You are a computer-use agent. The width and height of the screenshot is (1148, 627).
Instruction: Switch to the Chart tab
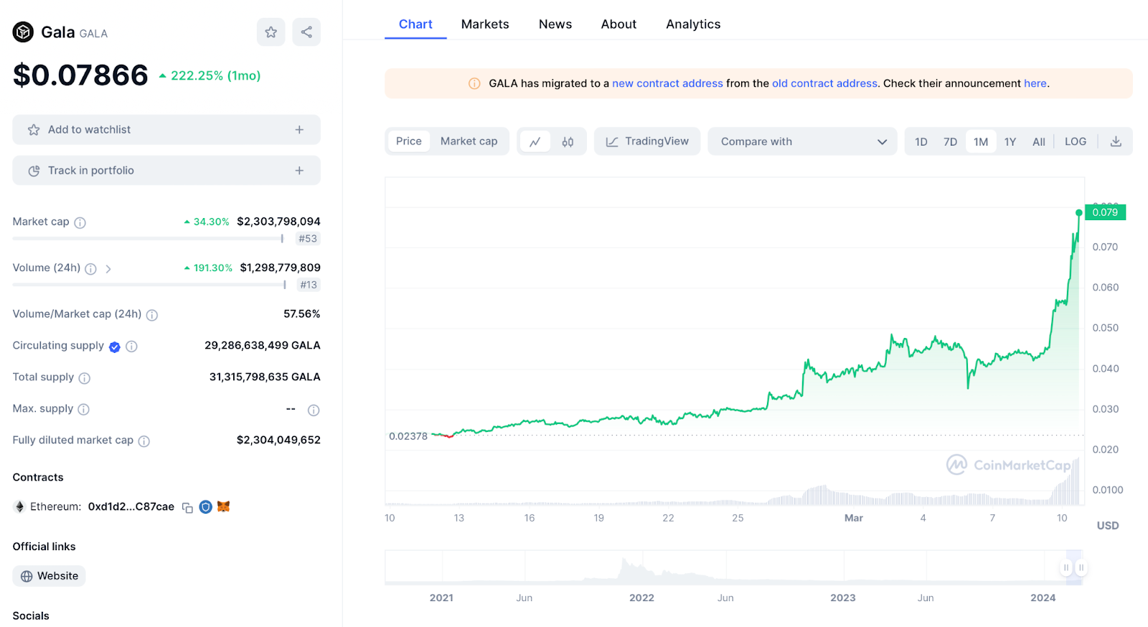click(415, 24)
